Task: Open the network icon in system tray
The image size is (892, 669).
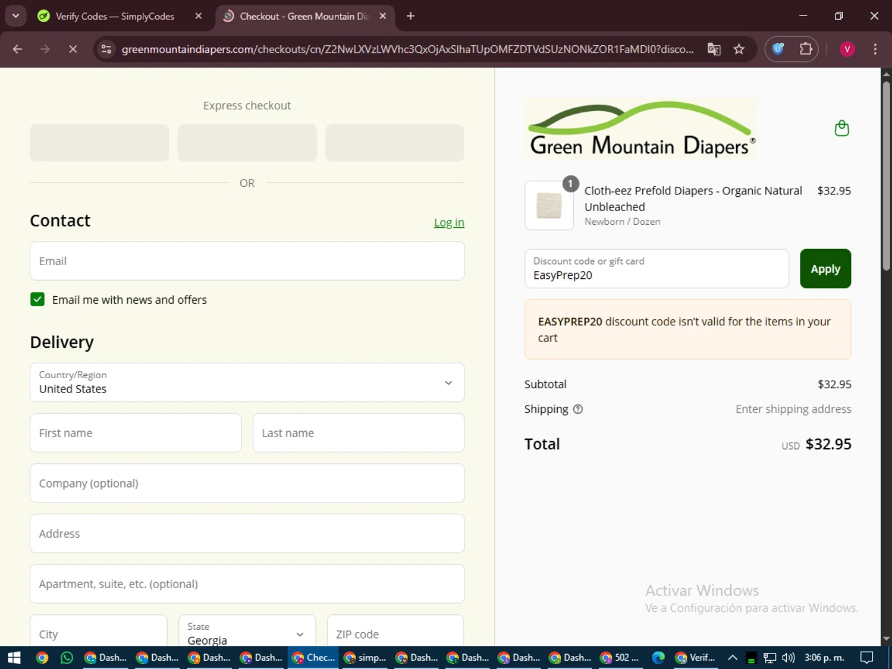Action: click(769, 658)
